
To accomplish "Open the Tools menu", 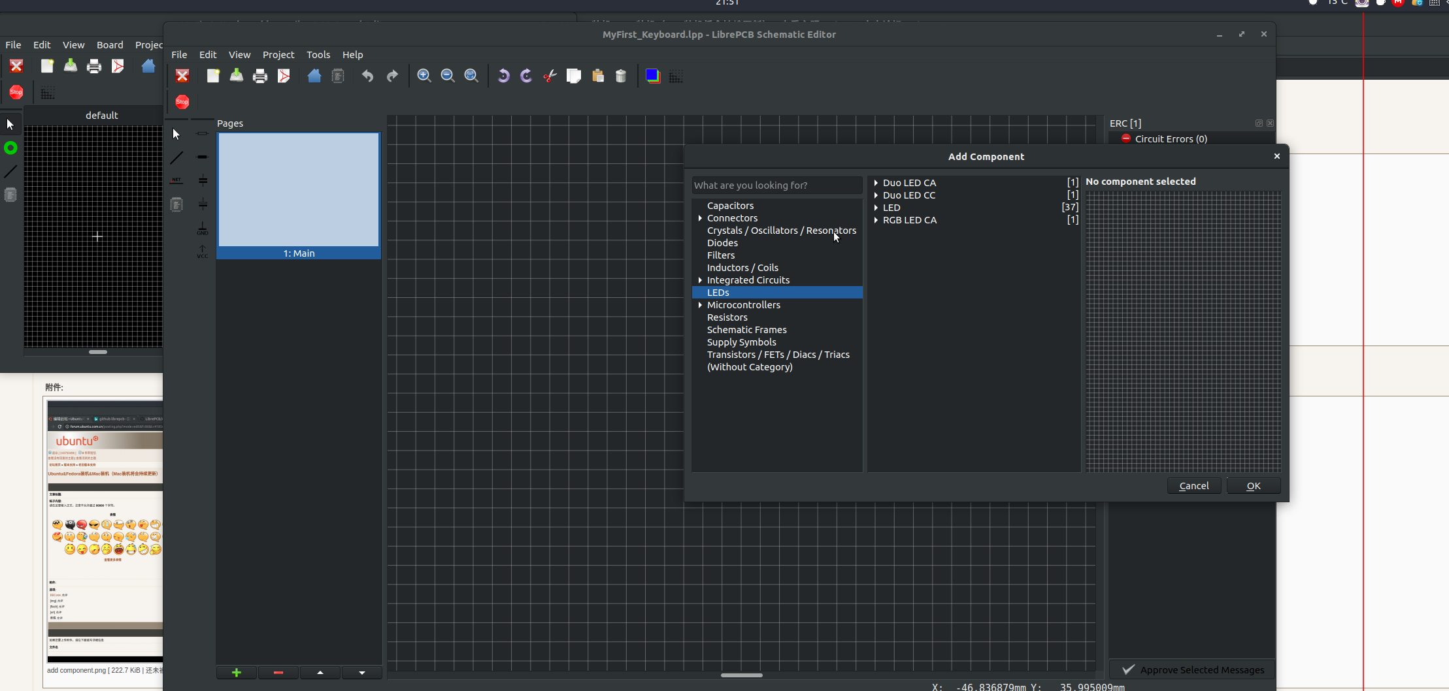I will tap(318, 55).
